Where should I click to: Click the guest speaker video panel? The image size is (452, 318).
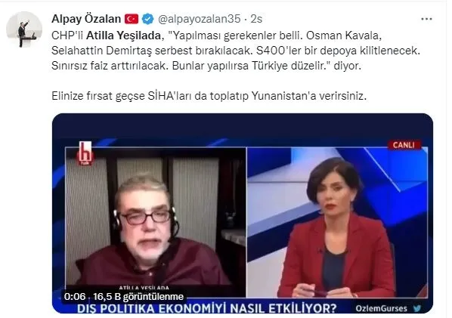[x=156, y=222]
